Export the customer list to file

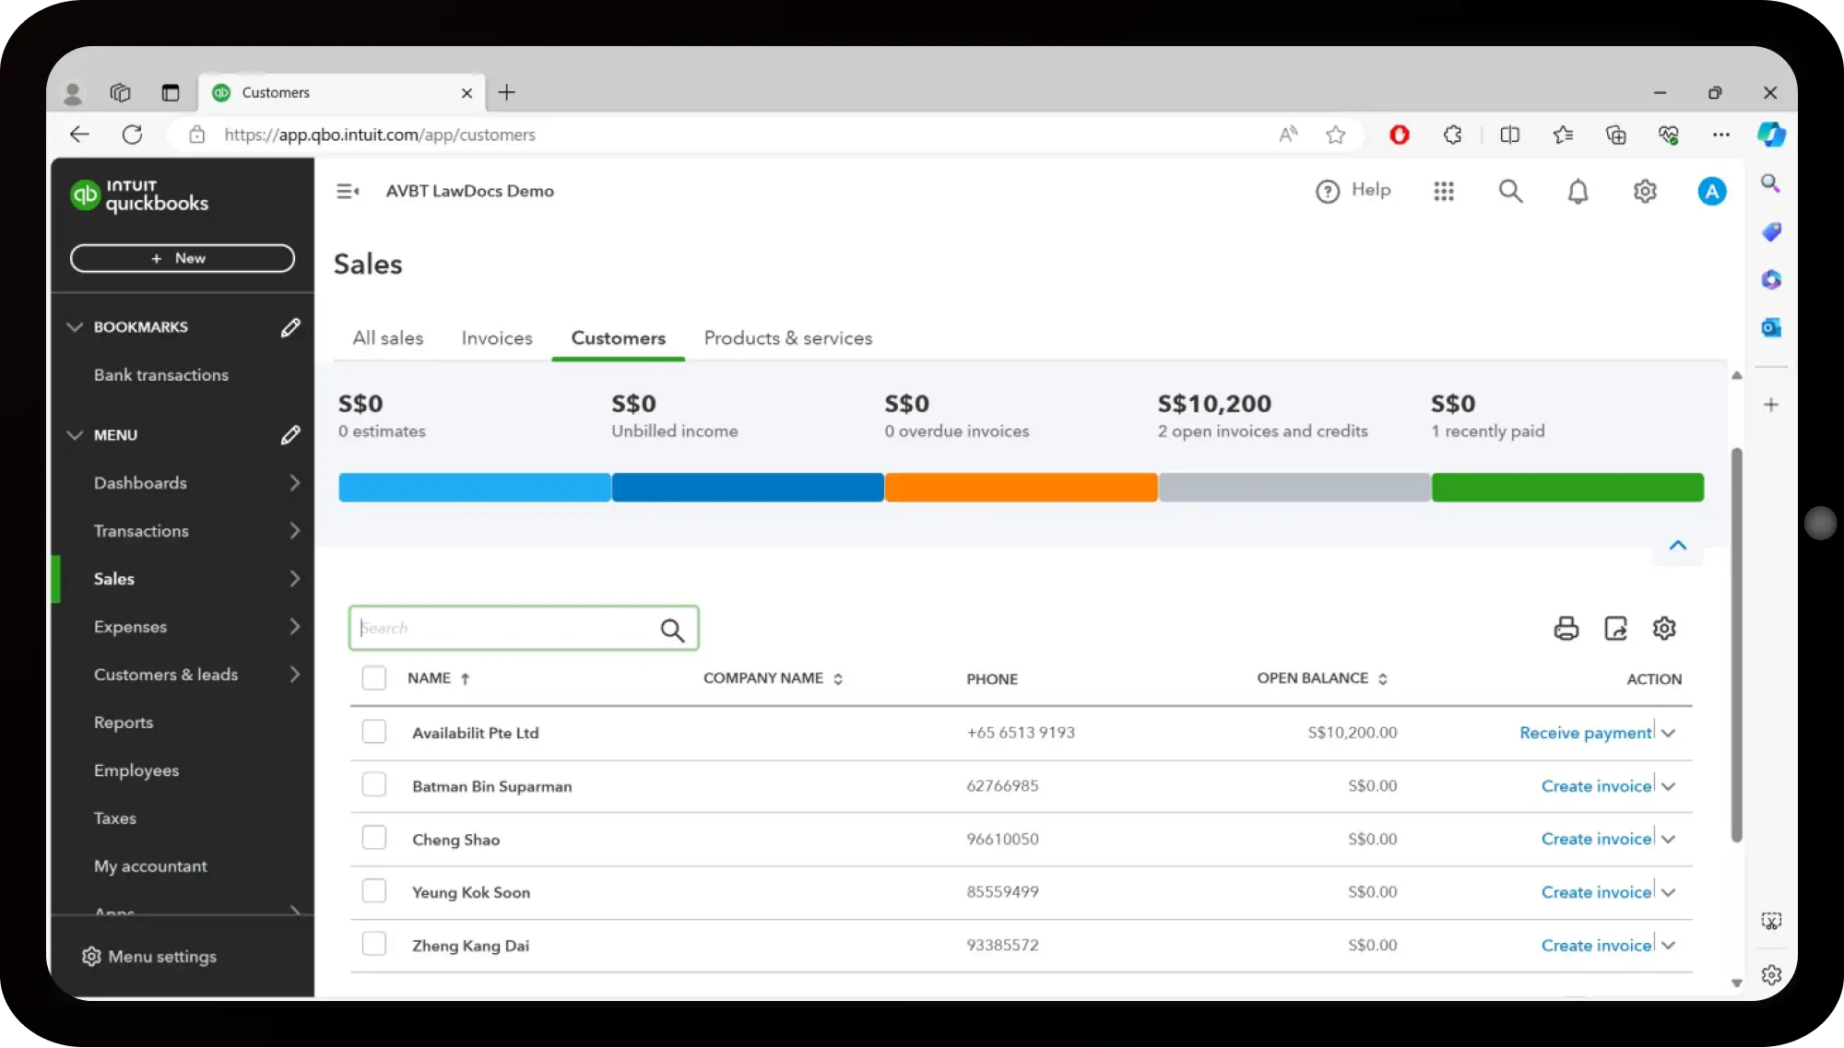pyautogui.click(x=1616, y=629)
